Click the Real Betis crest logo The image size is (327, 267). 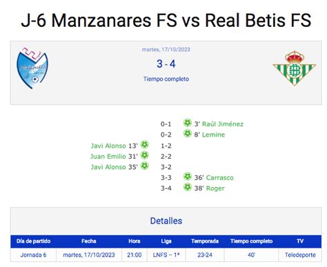[x=295, y=68]
